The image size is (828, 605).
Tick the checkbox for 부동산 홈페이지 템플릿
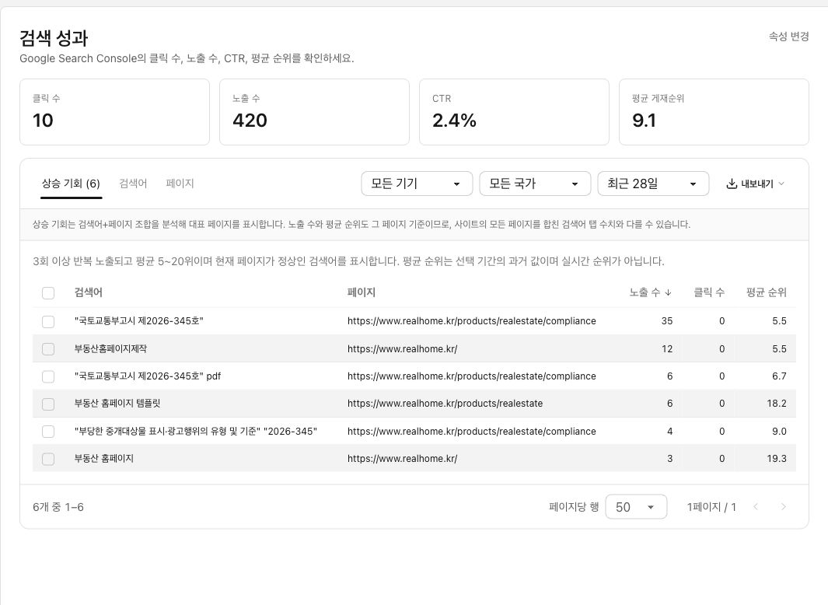(x=48, y=404)
